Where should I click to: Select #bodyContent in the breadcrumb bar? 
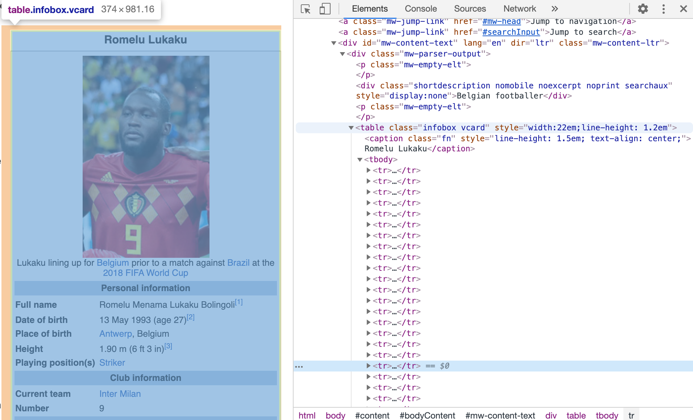pyautogui.click(x=427, y=415)
